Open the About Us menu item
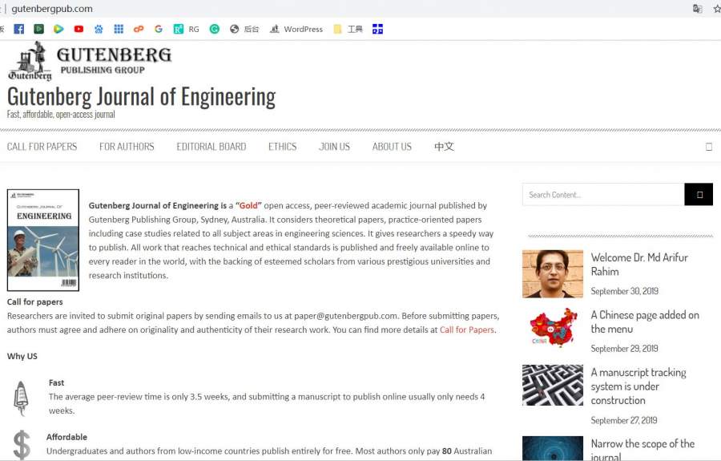This screenshot has height=461, width=721. tap(392, 147)
